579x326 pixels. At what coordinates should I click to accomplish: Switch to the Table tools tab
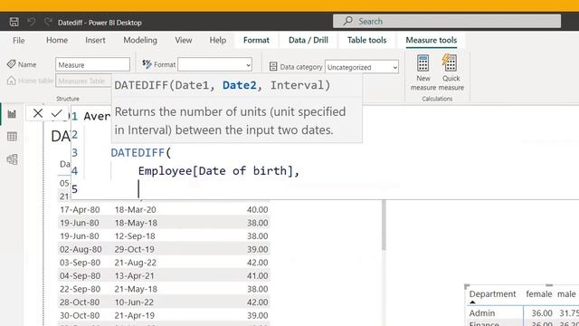[366, 40]
